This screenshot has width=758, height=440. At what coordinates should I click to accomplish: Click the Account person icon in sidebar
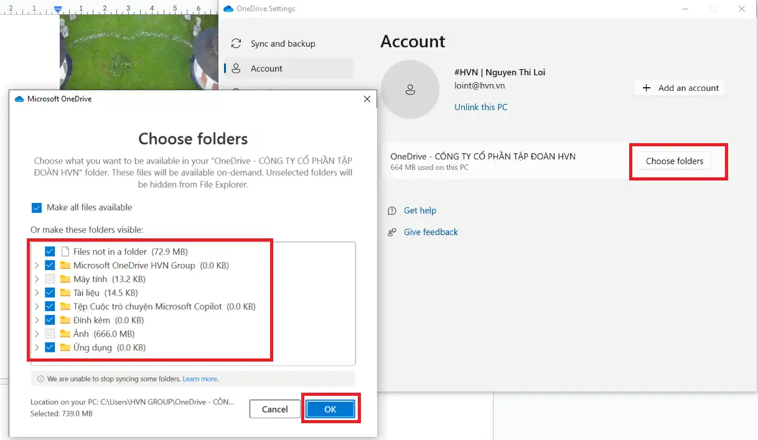(236, 68)
